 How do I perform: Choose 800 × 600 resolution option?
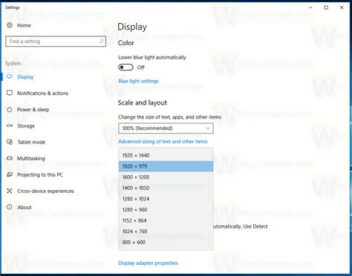166,243
